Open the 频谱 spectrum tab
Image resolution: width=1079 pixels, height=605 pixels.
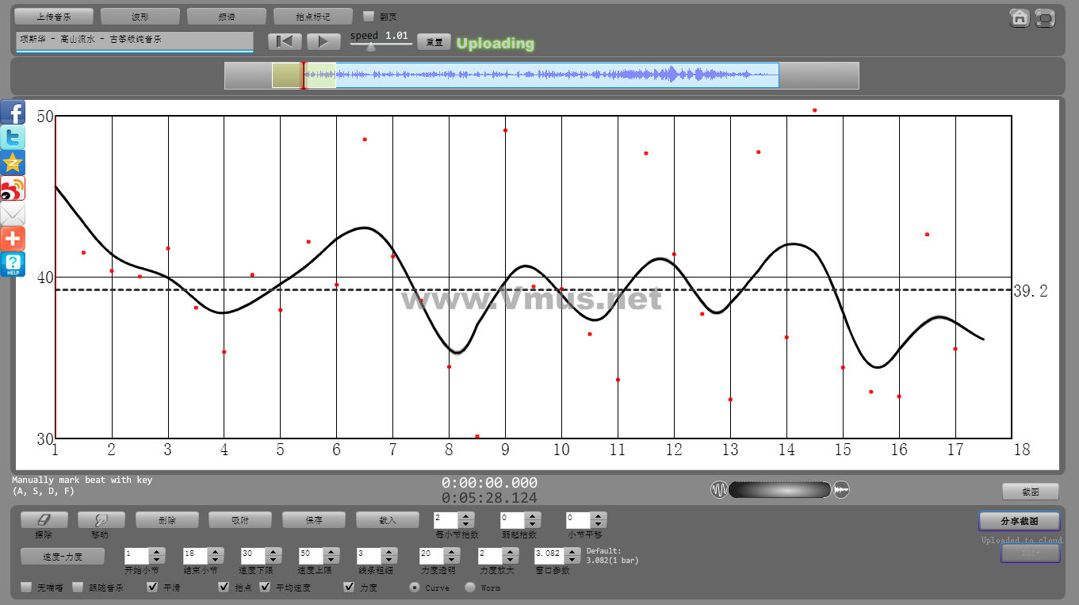pos(227,16)
